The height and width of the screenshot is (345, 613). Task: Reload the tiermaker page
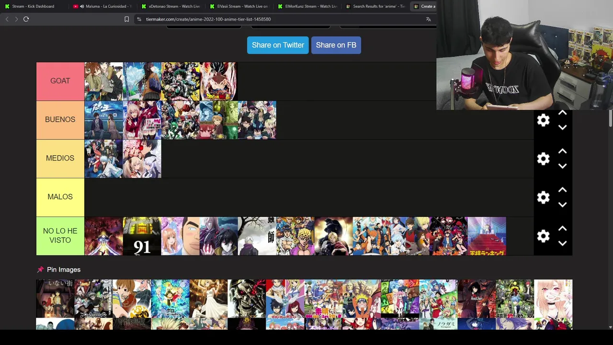[x=26, y=19]
